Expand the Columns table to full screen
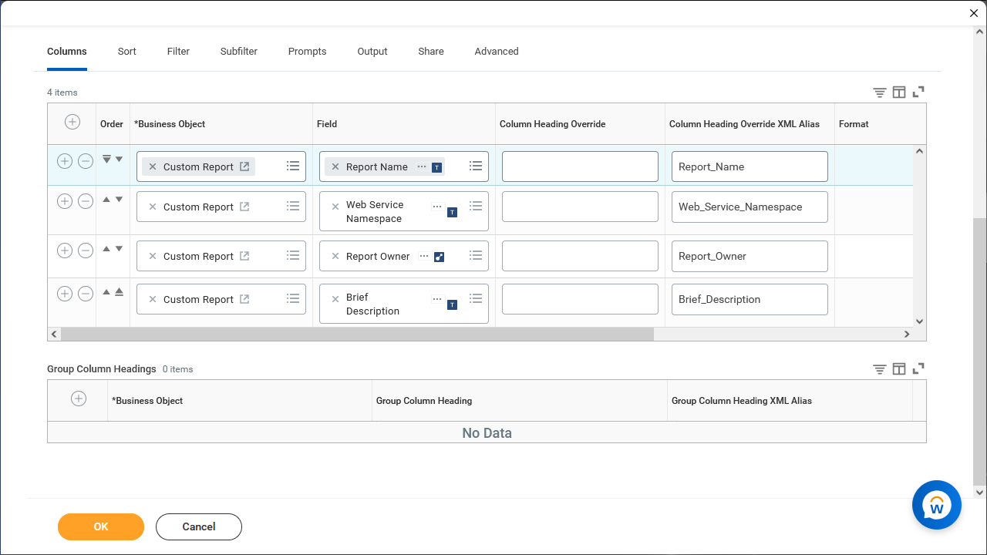The height and width of the screenshot is (555, 987). [x=918, y=92]
